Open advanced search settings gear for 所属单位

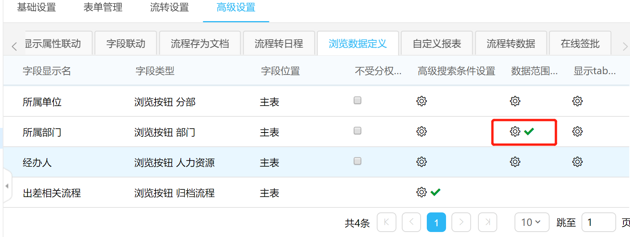tap(421, 101)
